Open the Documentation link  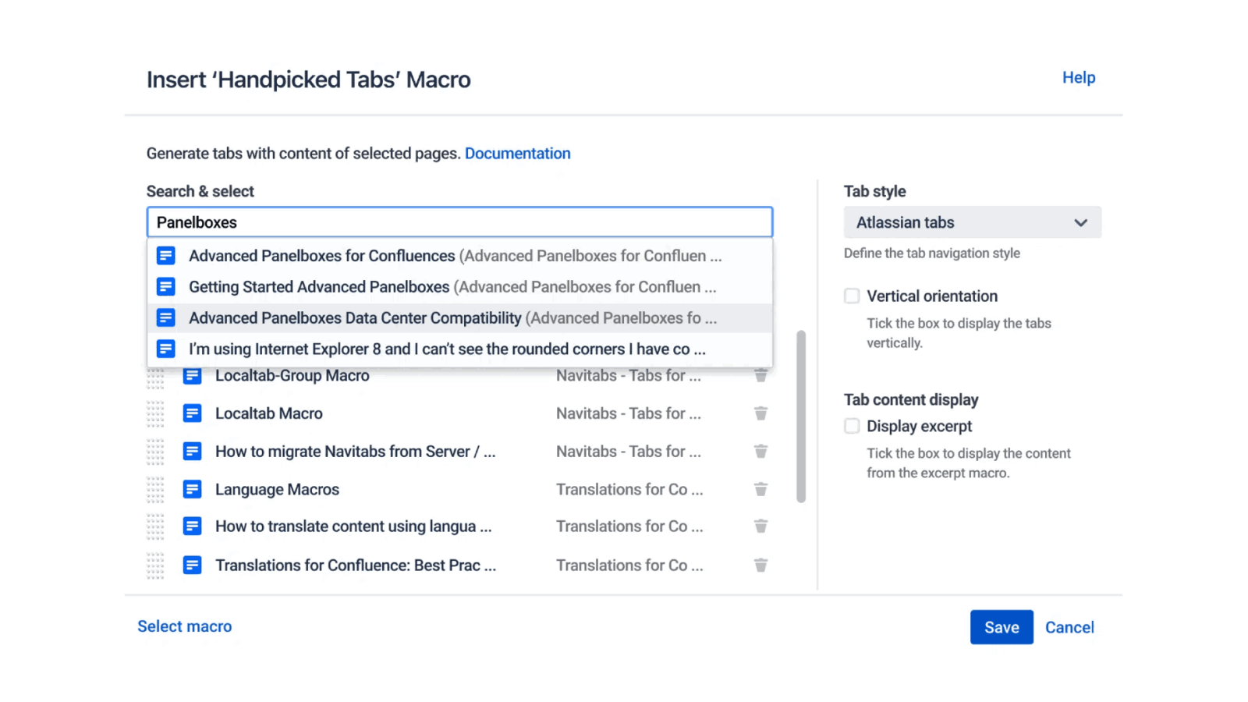[517, 153]
